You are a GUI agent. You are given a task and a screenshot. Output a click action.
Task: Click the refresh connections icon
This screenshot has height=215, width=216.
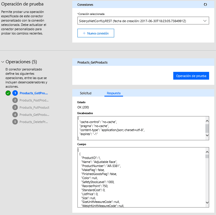[x=205, y=5]
